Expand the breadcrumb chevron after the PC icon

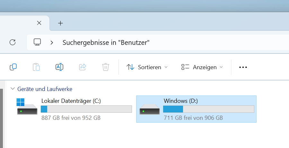[52, 42]
